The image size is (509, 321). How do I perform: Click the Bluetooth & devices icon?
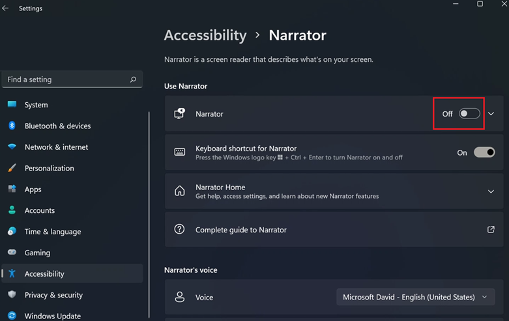12,126
